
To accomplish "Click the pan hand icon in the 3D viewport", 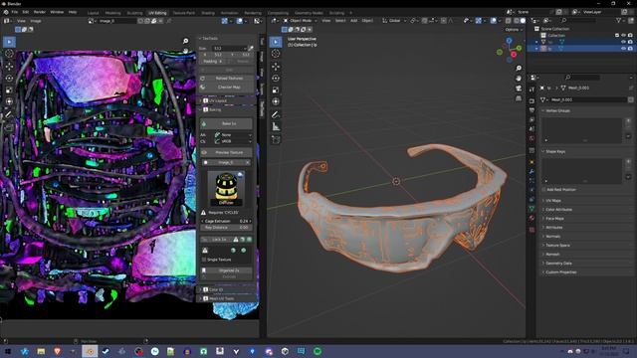I will (x=519, y=78).
